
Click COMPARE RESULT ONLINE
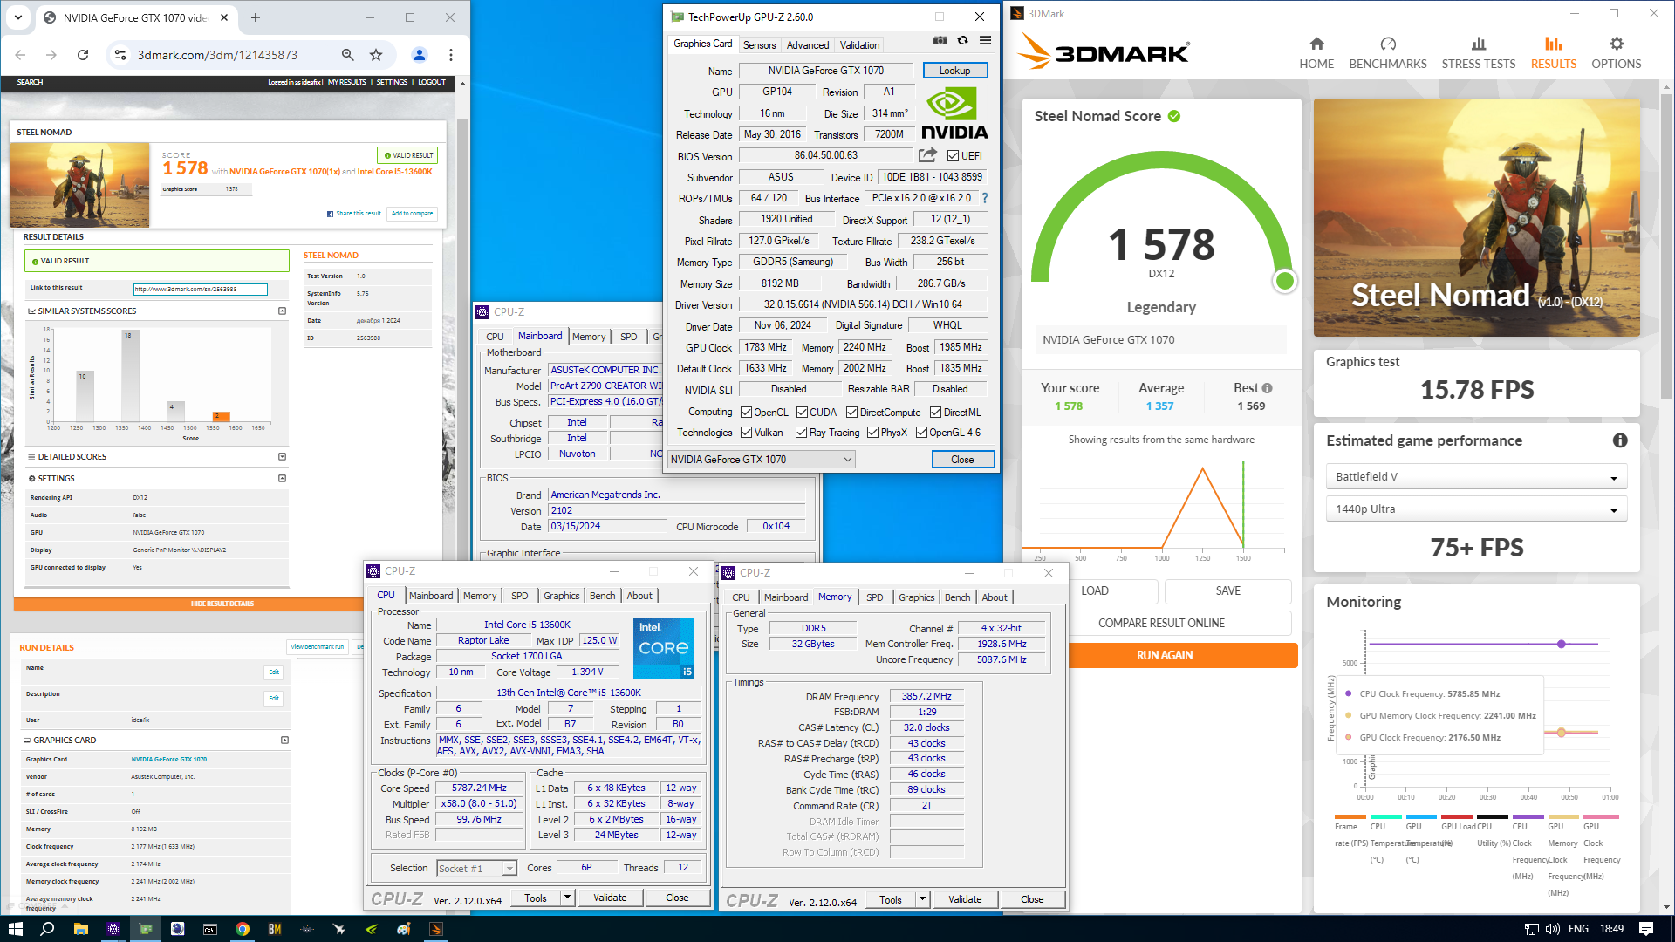tap(1161, 624)
